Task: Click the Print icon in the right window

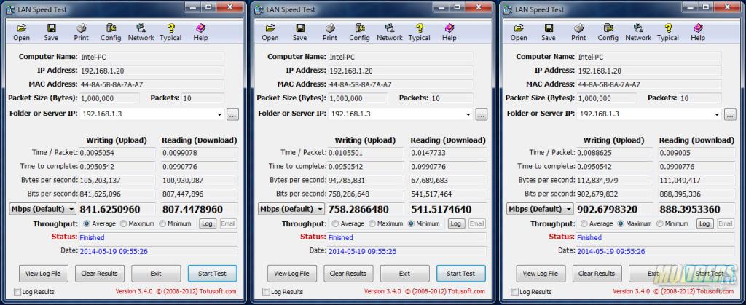Action: click(x=579, y=32)
